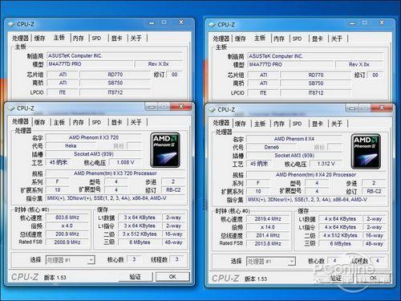Close the Deneb X4 CPU-Z window

click(382, 108)
